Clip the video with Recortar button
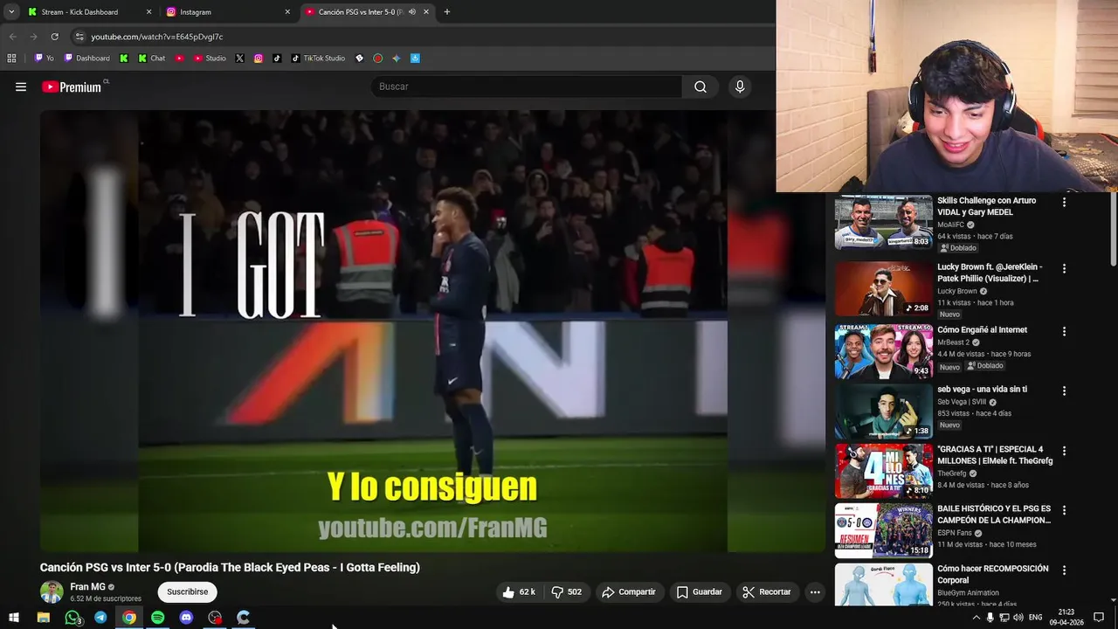 (767, 591)
